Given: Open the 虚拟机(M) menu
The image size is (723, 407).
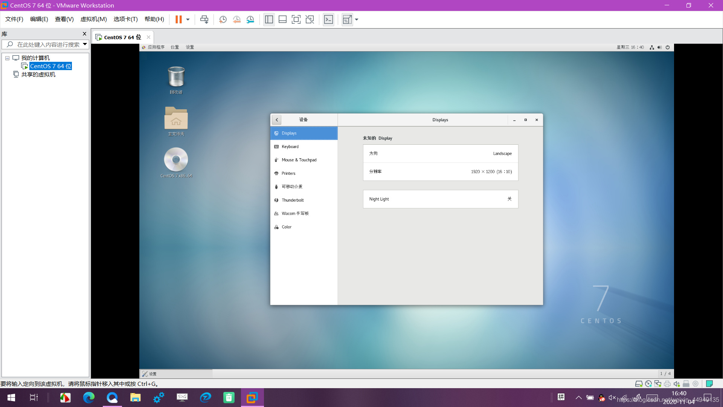Looking at the screenshot, I should click(93, 19).
